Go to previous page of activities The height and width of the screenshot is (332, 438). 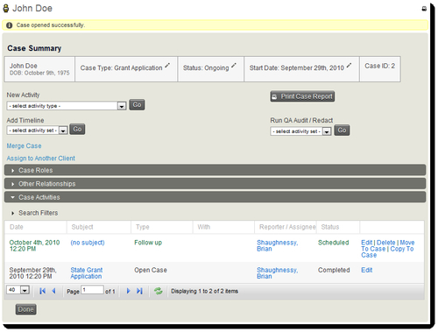coord(53,291)
